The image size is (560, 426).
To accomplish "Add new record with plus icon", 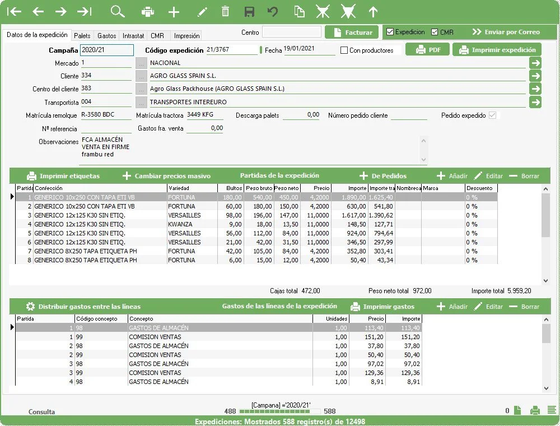I will 174,12.
